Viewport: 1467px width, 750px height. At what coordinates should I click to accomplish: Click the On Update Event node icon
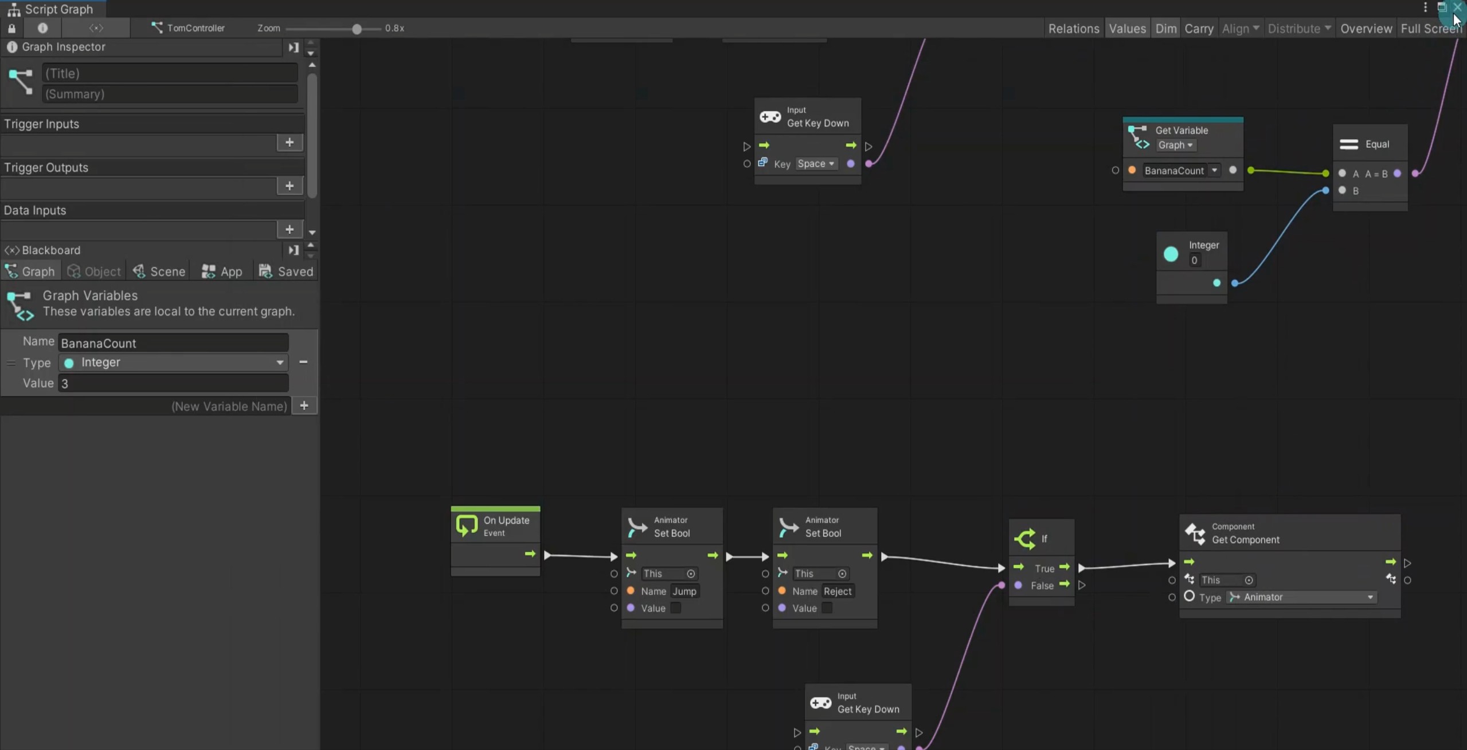point(467,525)
